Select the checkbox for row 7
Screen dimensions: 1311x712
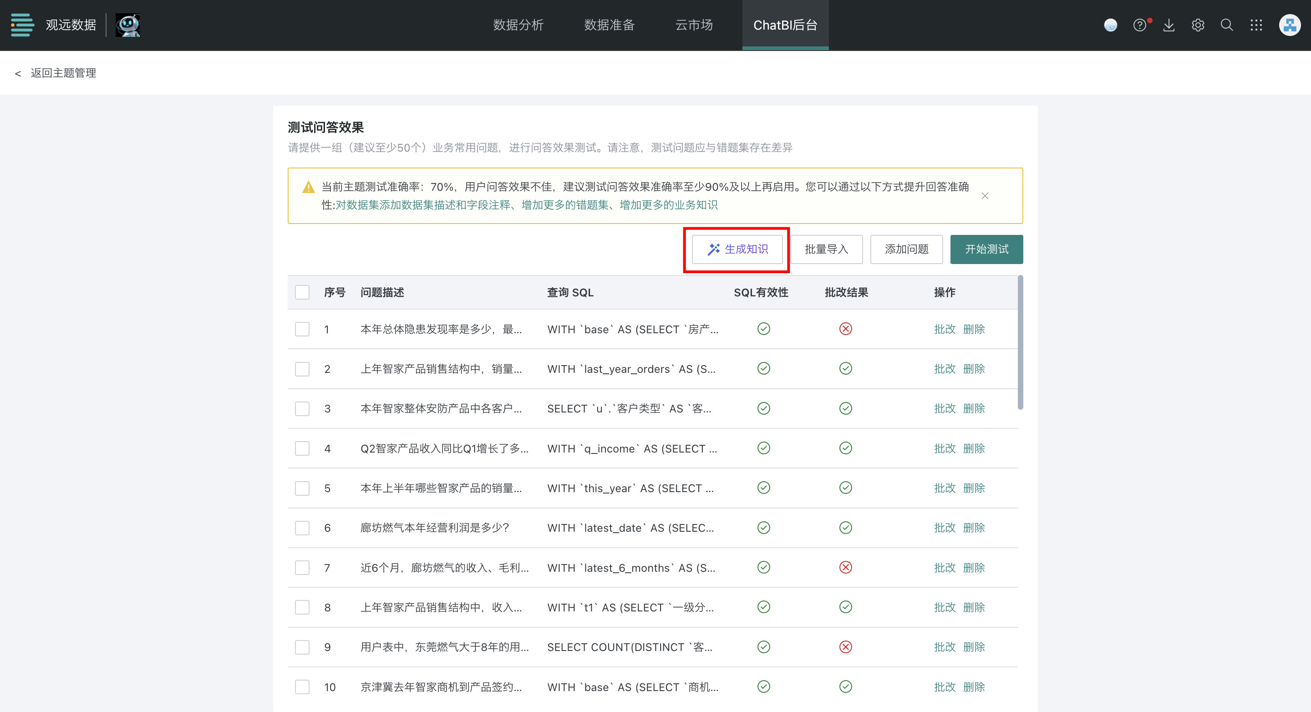(x=302, y=568)
